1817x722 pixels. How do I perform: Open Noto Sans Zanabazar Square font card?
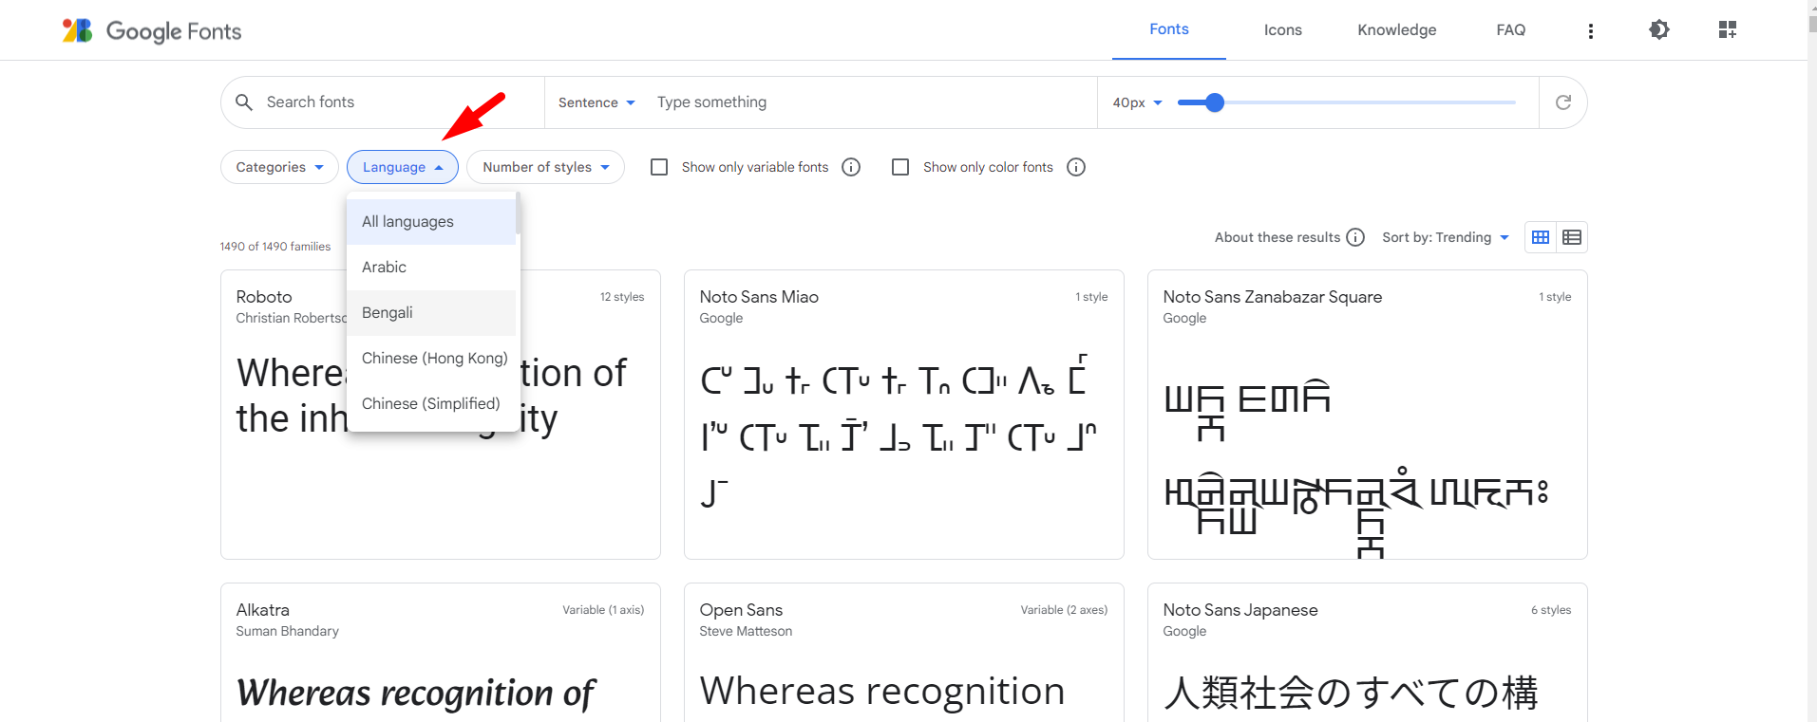[x=1368, y=415]
